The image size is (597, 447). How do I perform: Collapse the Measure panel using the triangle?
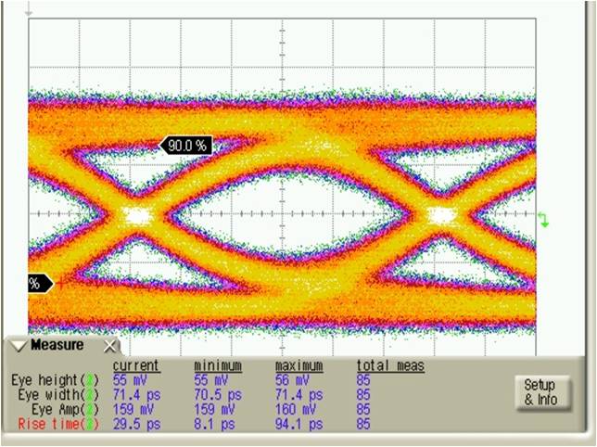19,346
